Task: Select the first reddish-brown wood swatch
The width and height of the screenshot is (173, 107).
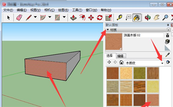Action: click(x=112, y=73)
